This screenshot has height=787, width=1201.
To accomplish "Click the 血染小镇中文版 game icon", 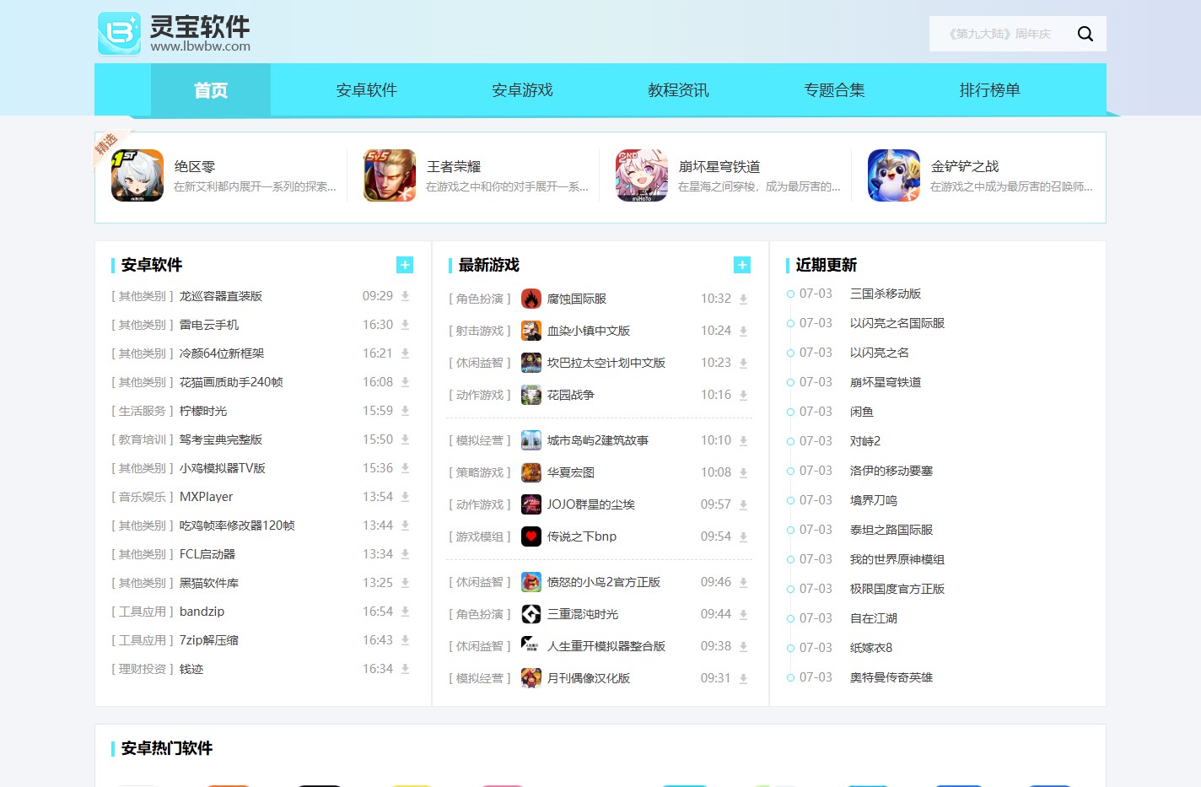I will [531, 331].
